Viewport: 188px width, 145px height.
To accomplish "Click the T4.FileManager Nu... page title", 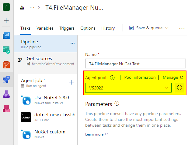I will coord(74,8).
